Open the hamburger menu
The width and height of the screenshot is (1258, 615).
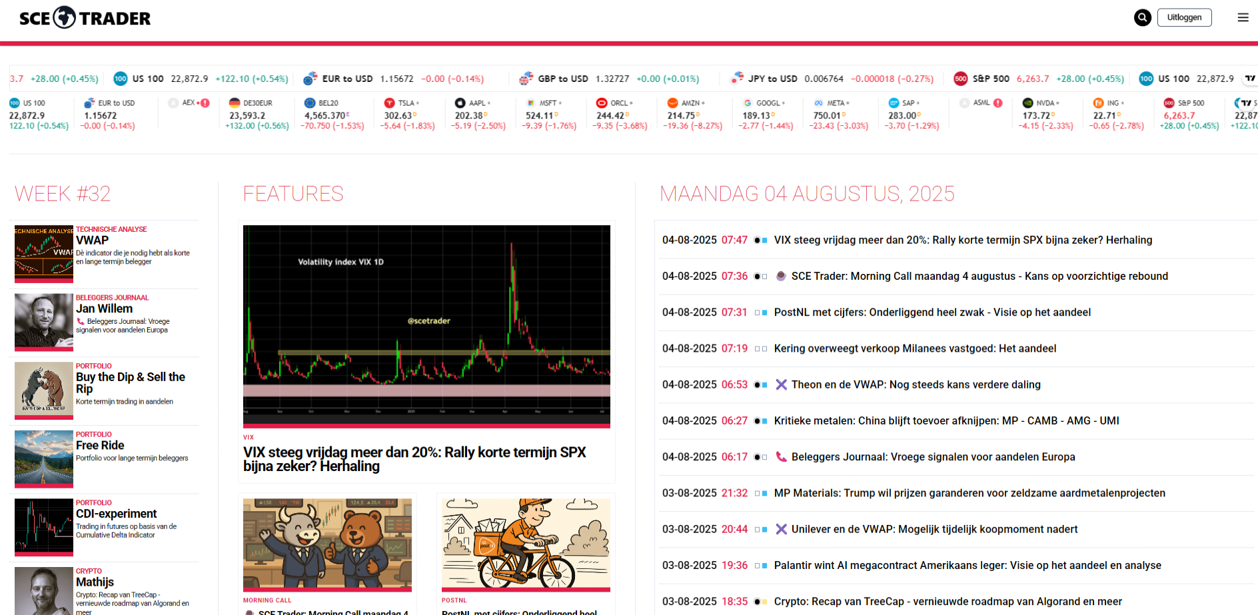pyautogui.click(x=1243, y=17)
